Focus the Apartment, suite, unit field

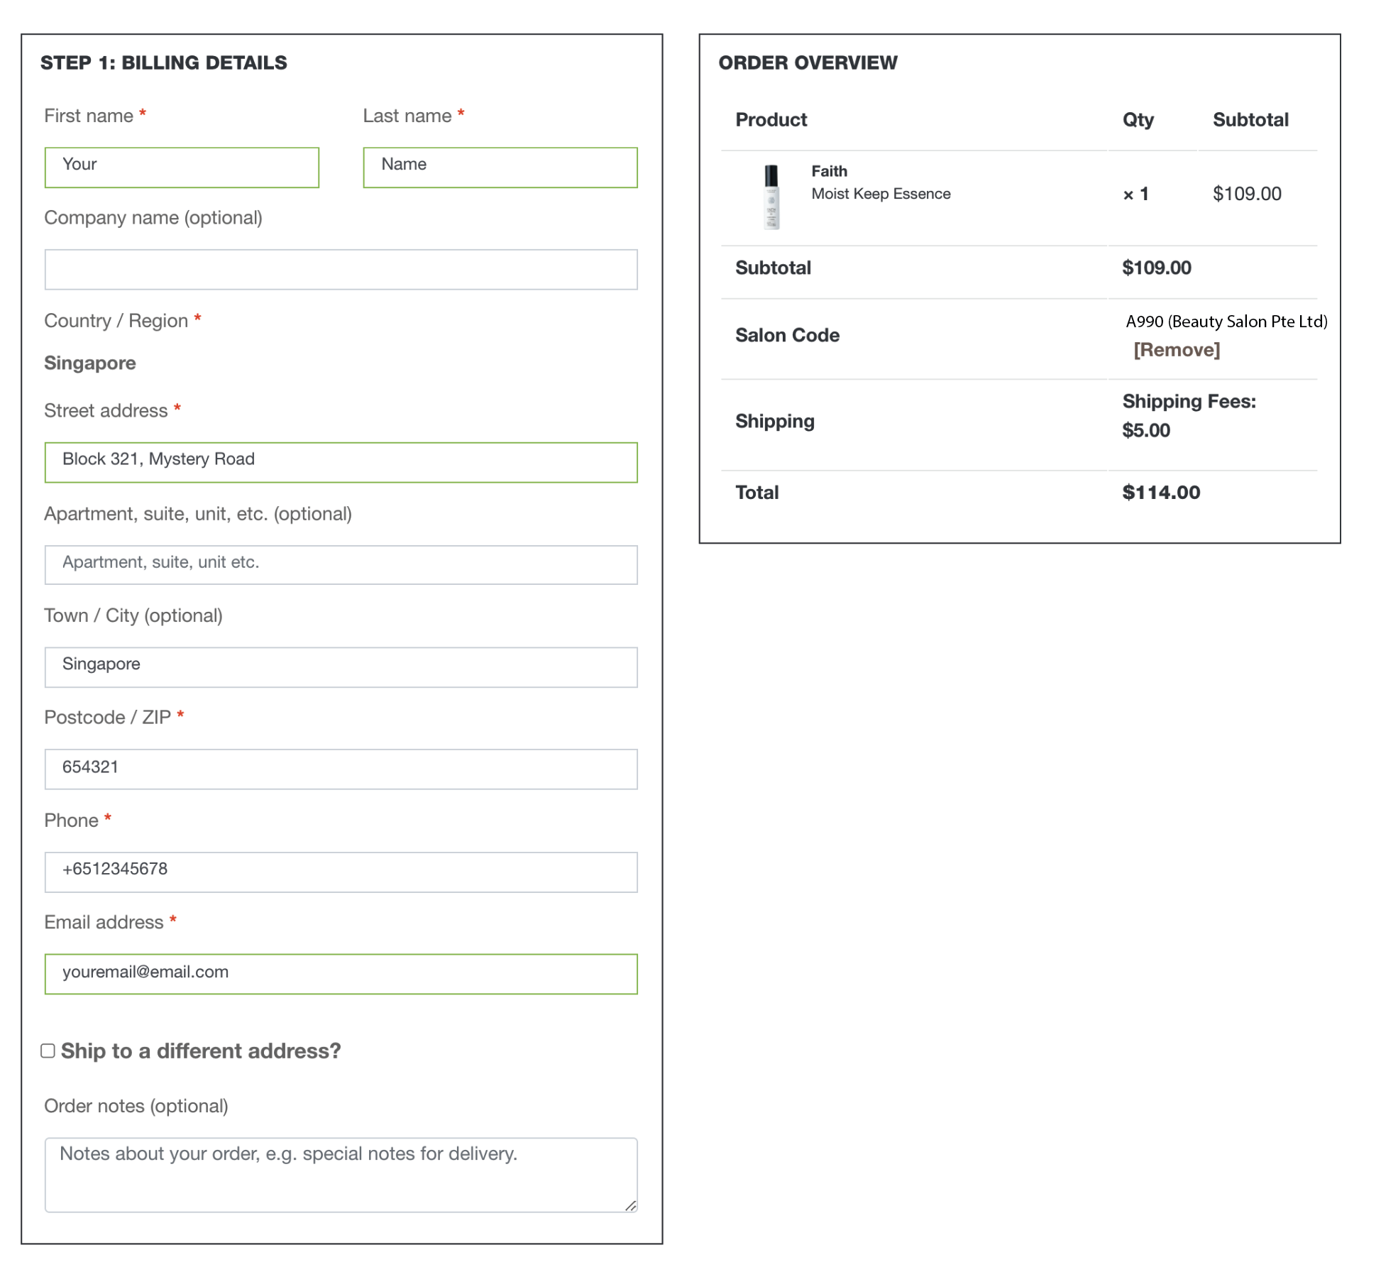tap(341, 565)
